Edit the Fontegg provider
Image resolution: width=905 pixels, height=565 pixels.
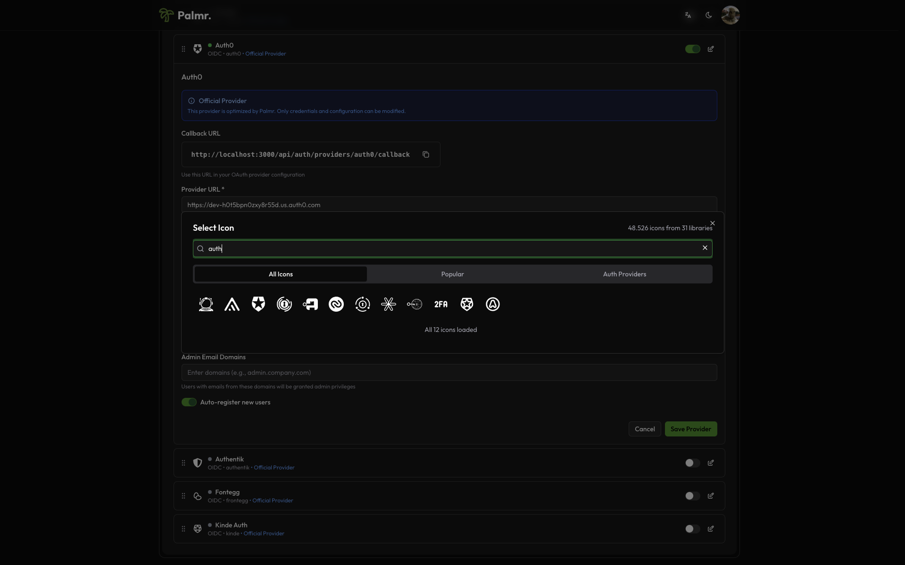(x=711, y=496)
